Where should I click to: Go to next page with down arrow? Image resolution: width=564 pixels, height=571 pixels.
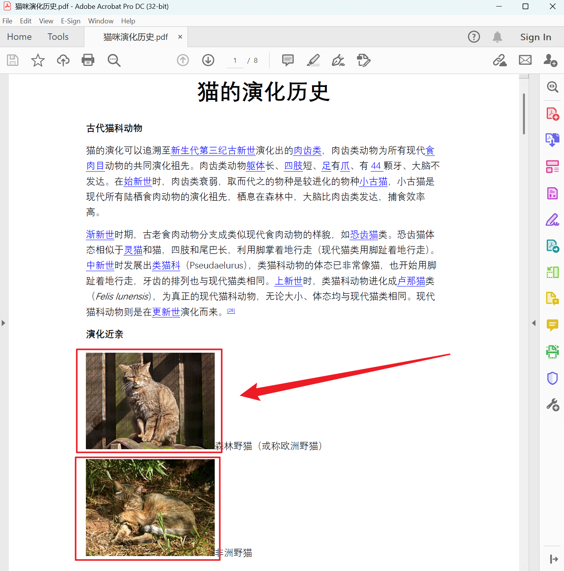click(x=208, y=60)
